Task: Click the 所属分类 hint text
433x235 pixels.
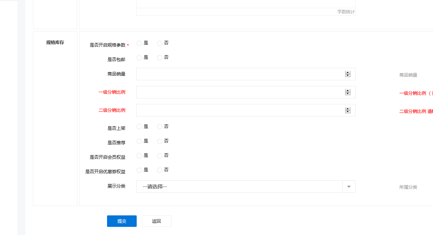Action: 408,187
